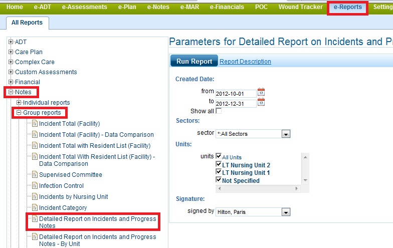The image size is (393, 248).
Task: Expand the Individual reports node
Action: [19, 102]
